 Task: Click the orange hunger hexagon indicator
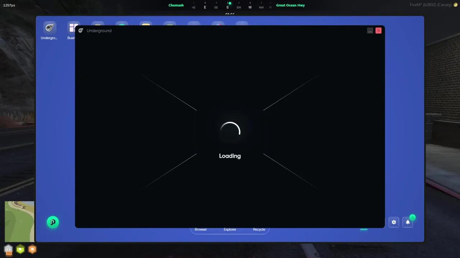point(32,249)
